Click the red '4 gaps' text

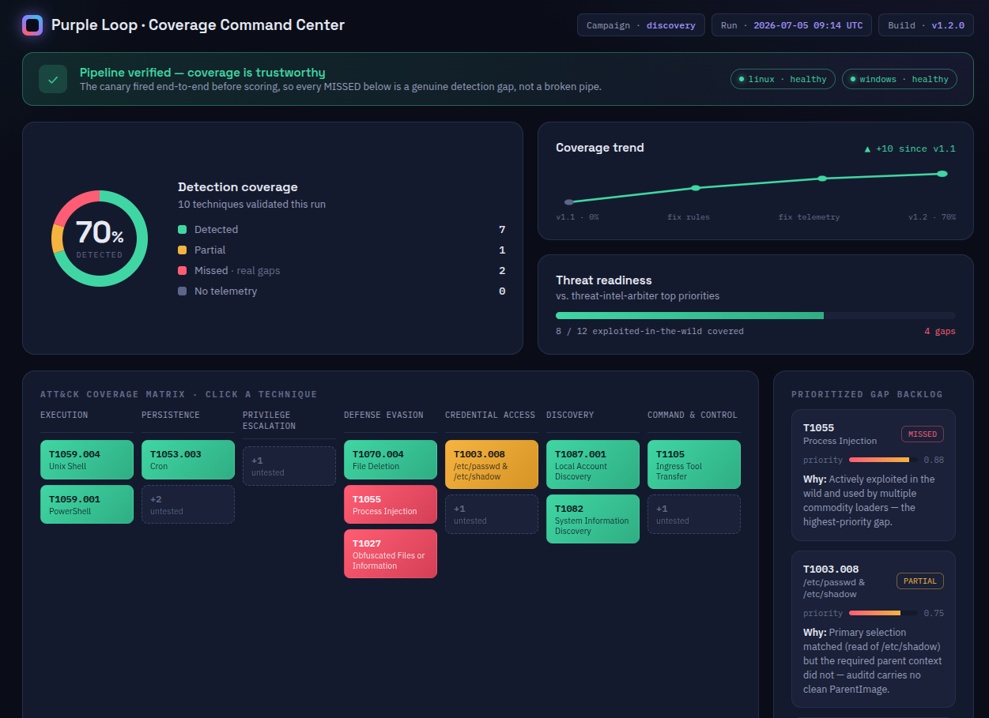(940, 331)
